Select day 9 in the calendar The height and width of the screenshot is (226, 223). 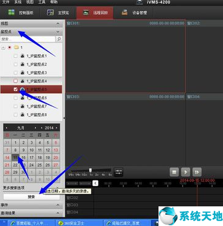[x=23, y=150]
